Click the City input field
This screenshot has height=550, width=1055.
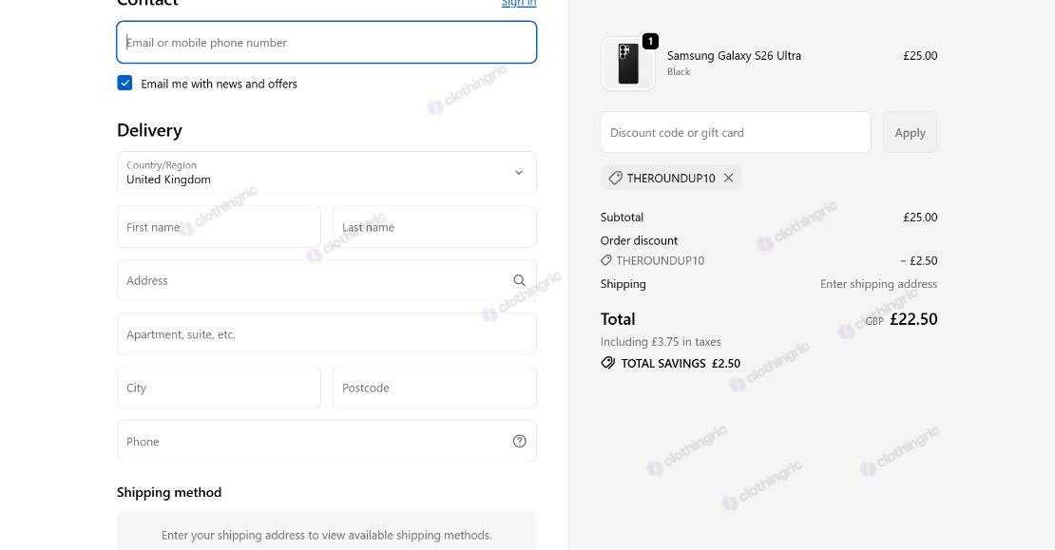(219, 388)
